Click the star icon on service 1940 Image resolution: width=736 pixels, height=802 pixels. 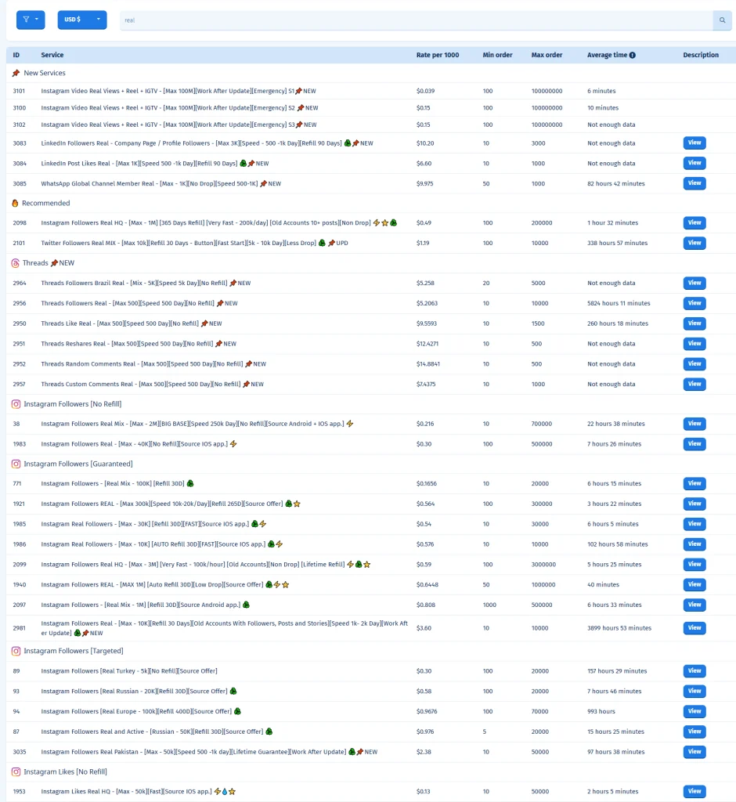286,584
